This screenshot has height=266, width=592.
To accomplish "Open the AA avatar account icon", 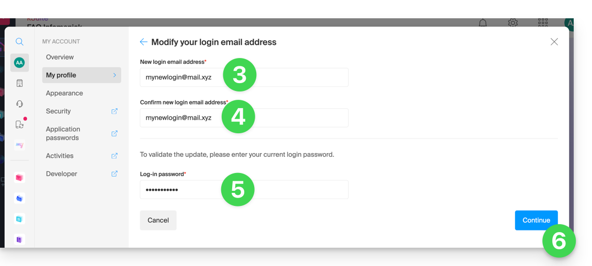I will click(x=20, y=63).
